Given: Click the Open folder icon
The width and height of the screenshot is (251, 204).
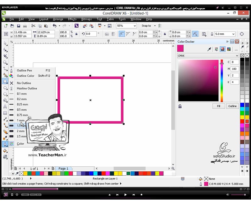Looking at the screenshot, I should [x=12, y=26].
